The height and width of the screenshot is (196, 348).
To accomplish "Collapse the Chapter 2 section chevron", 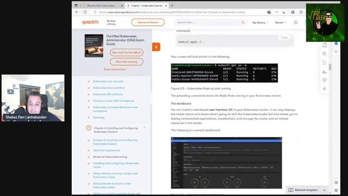I will click(x=145, y=128).
